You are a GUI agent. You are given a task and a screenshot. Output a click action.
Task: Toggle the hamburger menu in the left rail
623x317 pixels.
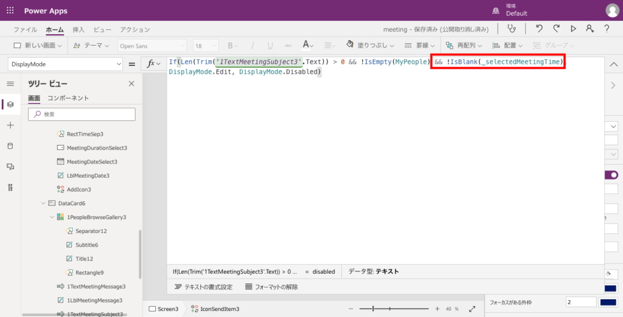point(10,84)
